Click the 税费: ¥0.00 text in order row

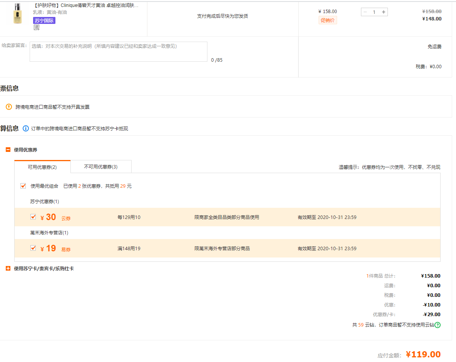(x=428, y=67)
